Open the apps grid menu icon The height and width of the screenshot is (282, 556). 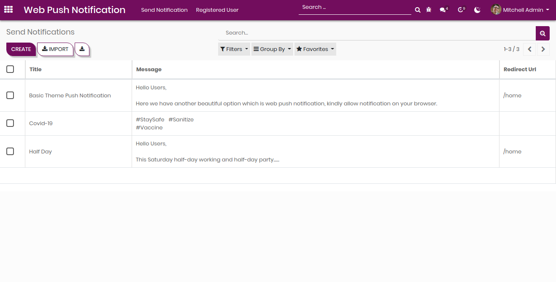click(x=8, y=9)
